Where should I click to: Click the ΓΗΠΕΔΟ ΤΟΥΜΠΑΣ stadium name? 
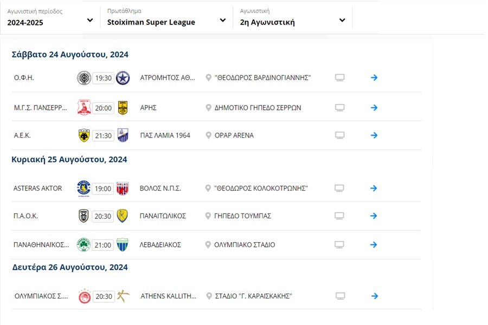click(243, 216)
